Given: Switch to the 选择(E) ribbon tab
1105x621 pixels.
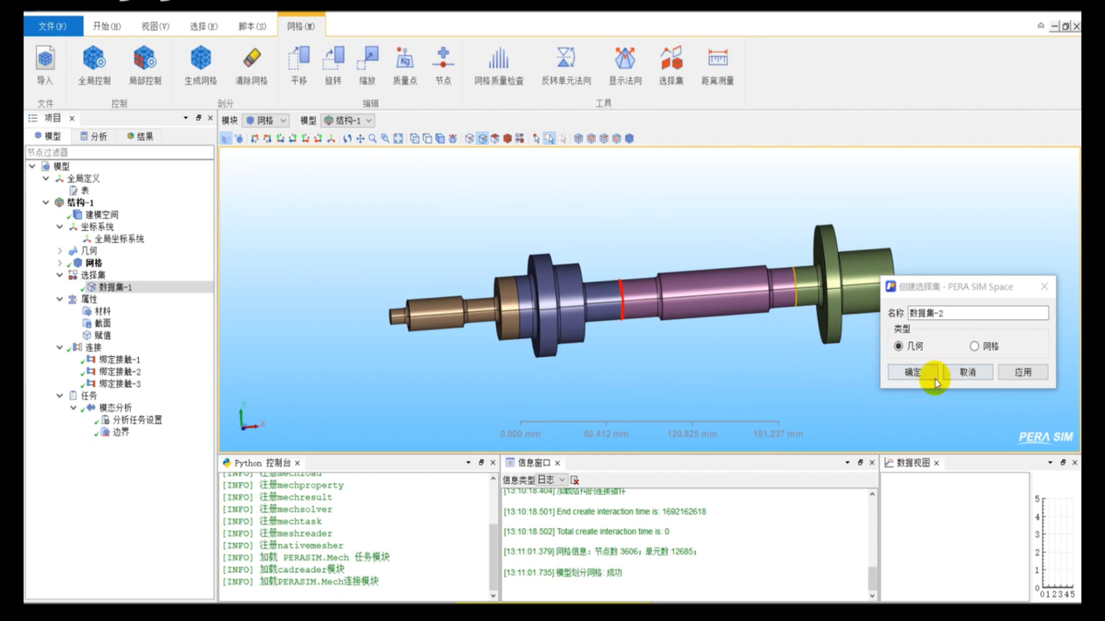Looking at the screenshot, I should point(204,26).
